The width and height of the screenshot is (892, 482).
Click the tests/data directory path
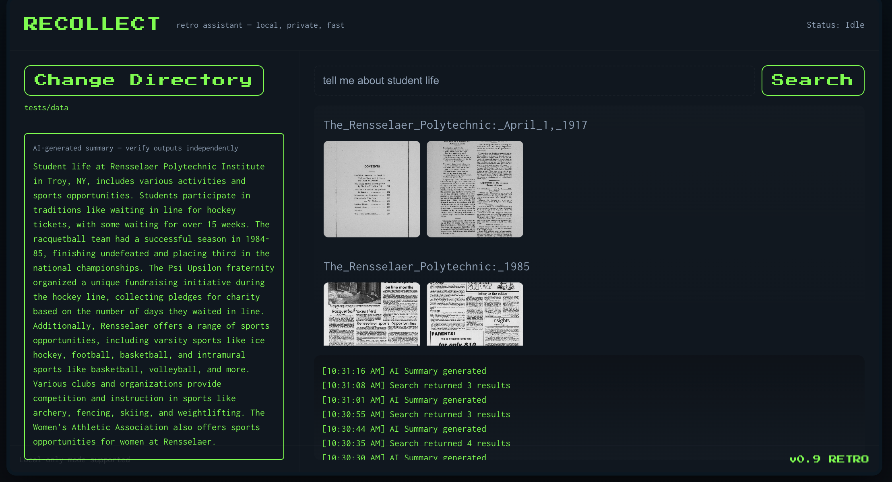pos(46,108)
